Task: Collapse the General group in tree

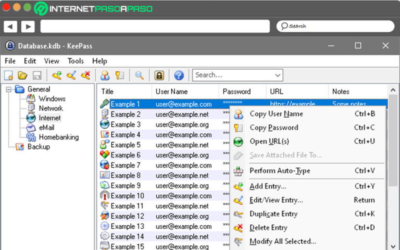Action: pos(9,89)
